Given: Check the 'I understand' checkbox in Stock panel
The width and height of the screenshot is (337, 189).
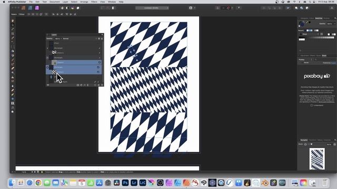Looking at the screenshot, I should tap(311, 106).
